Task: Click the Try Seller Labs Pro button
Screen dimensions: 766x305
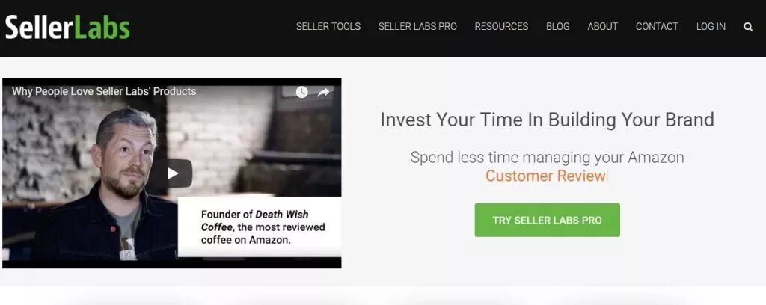Action: click(547, 220)
